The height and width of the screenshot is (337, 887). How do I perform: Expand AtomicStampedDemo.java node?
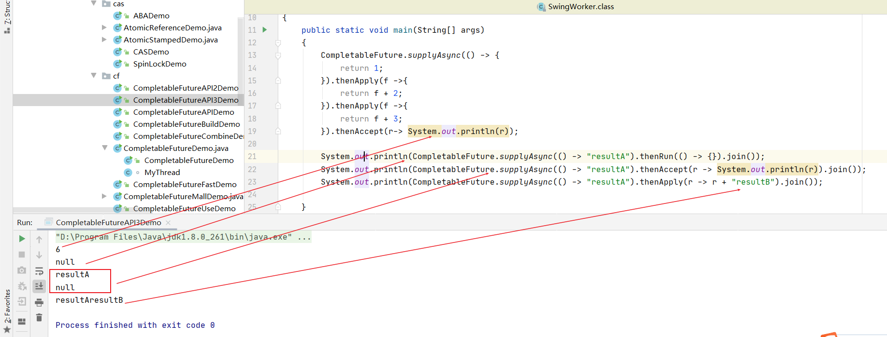(x=104, y=40)
